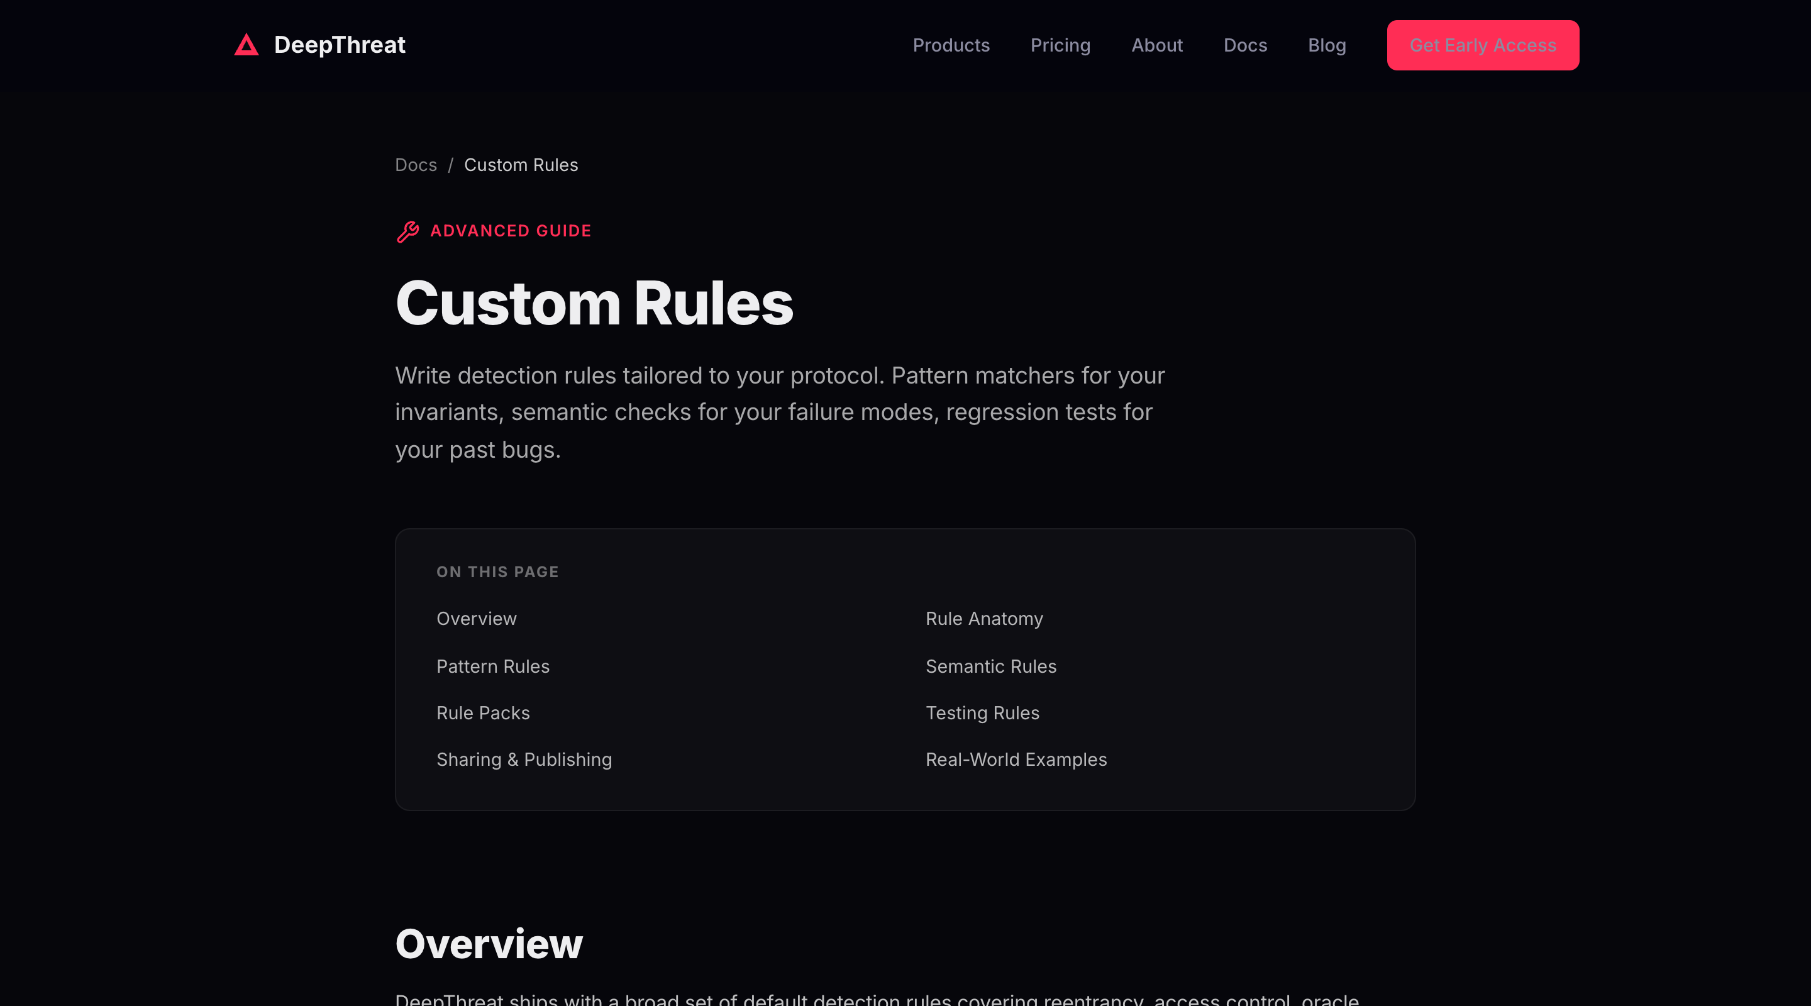Go to Real-World Examples section

1015,760
